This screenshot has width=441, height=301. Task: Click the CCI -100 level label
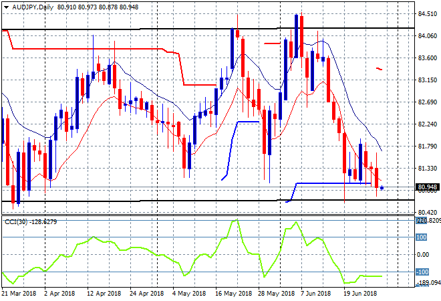tap(422, 272)
